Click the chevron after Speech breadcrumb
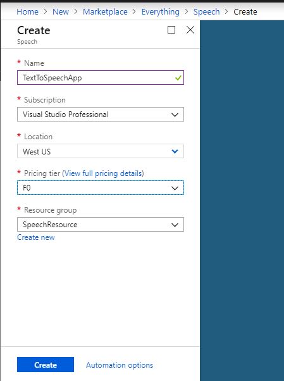 coord(226,11)
